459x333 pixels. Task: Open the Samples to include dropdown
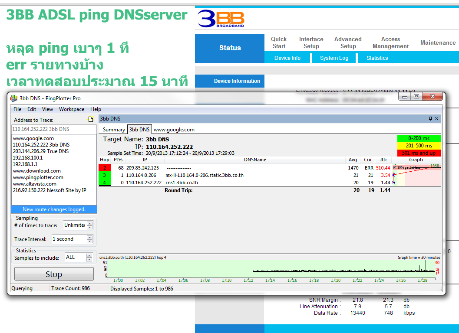(89, 258)
